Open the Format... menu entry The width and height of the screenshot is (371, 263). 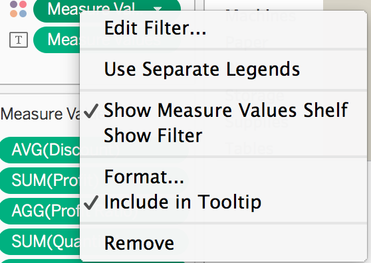pos(144,177)
